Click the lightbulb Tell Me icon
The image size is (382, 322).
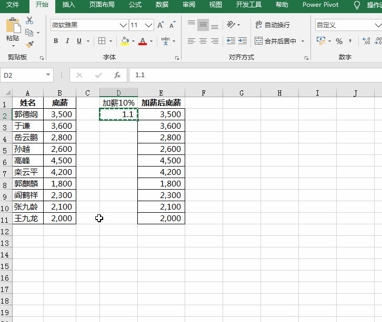coord(357,5)
